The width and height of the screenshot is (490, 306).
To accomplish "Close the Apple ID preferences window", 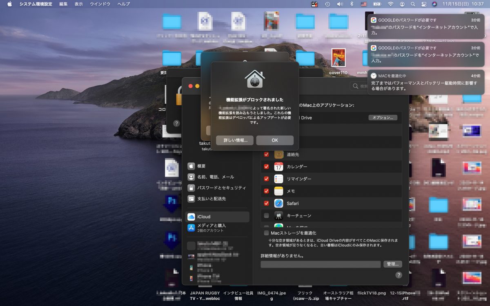I will point(190,86).
